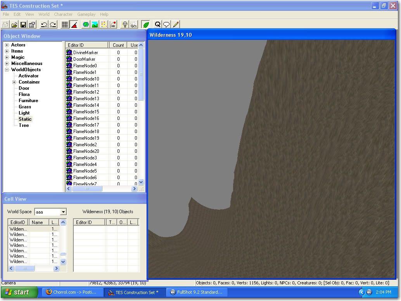Click the Path Grid Editing dots icon
Screen dimensions: 401x301
pos(104,24)
